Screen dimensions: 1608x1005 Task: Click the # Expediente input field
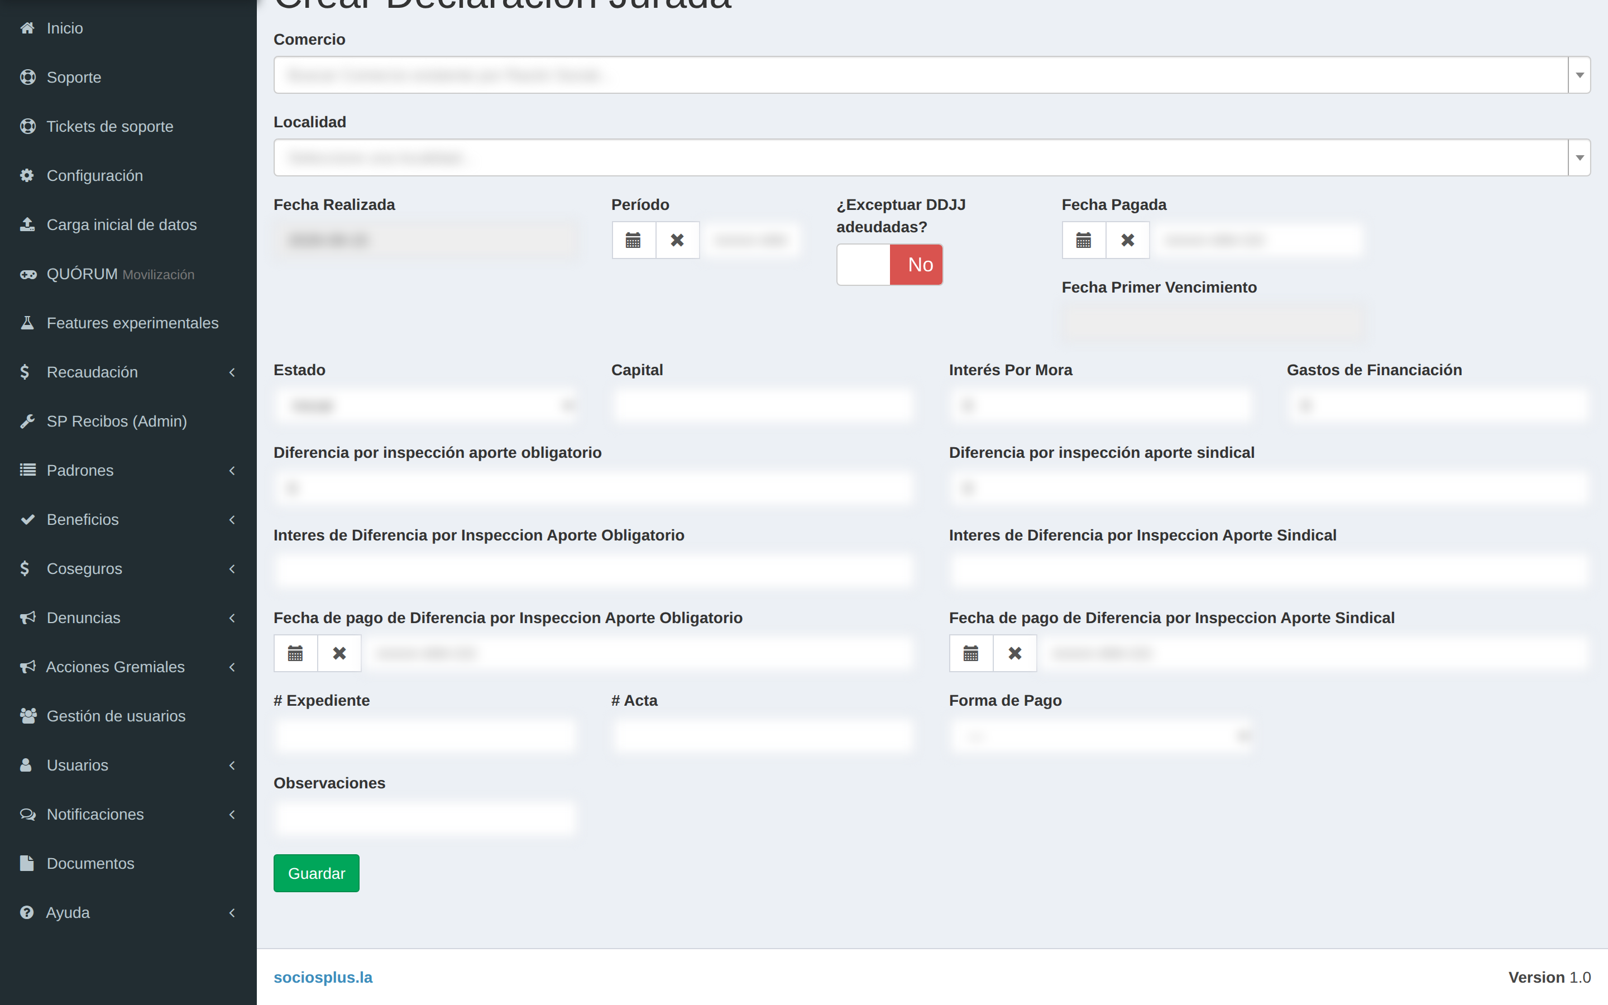tap(425, 736)
